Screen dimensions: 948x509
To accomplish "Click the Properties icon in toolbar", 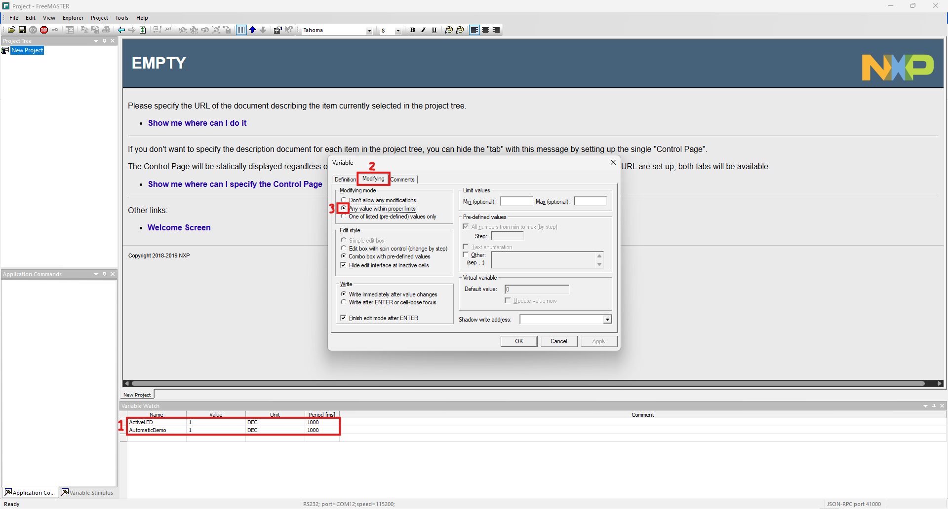I will click(277, 30).
